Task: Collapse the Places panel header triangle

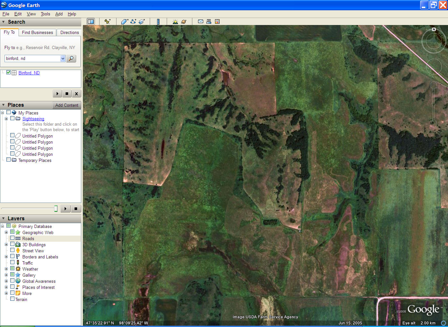Action: tap(4, 105)
